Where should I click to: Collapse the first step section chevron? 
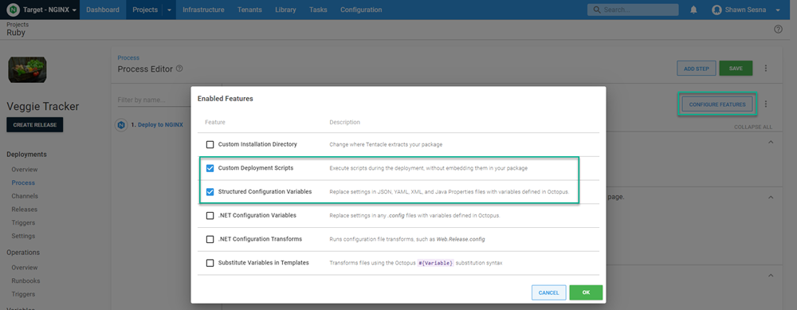(x=771, y=143)
